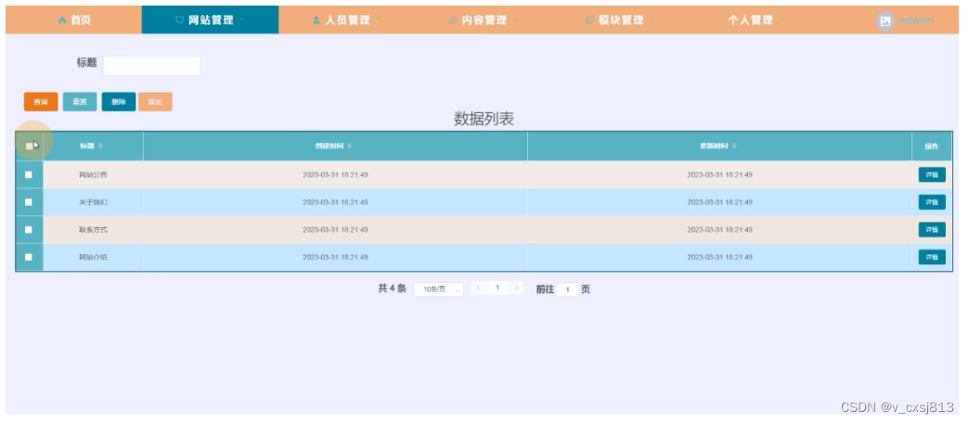Click the 关于我们 title cell

click(x=93, y=202)
